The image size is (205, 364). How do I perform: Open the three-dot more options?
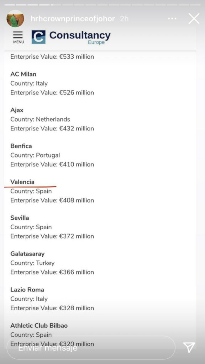coord(172,18)
